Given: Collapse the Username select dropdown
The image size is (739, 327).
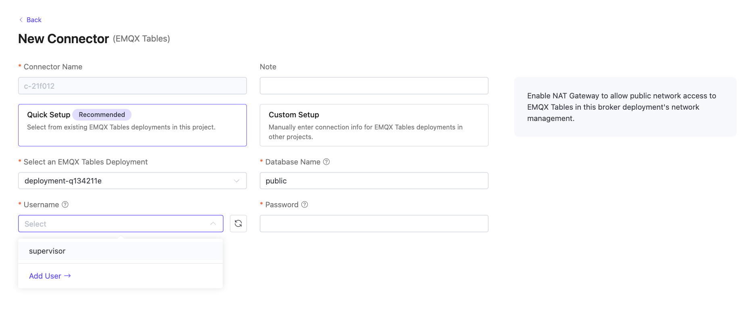Looking at the screenshot, I should coord(121,224).
